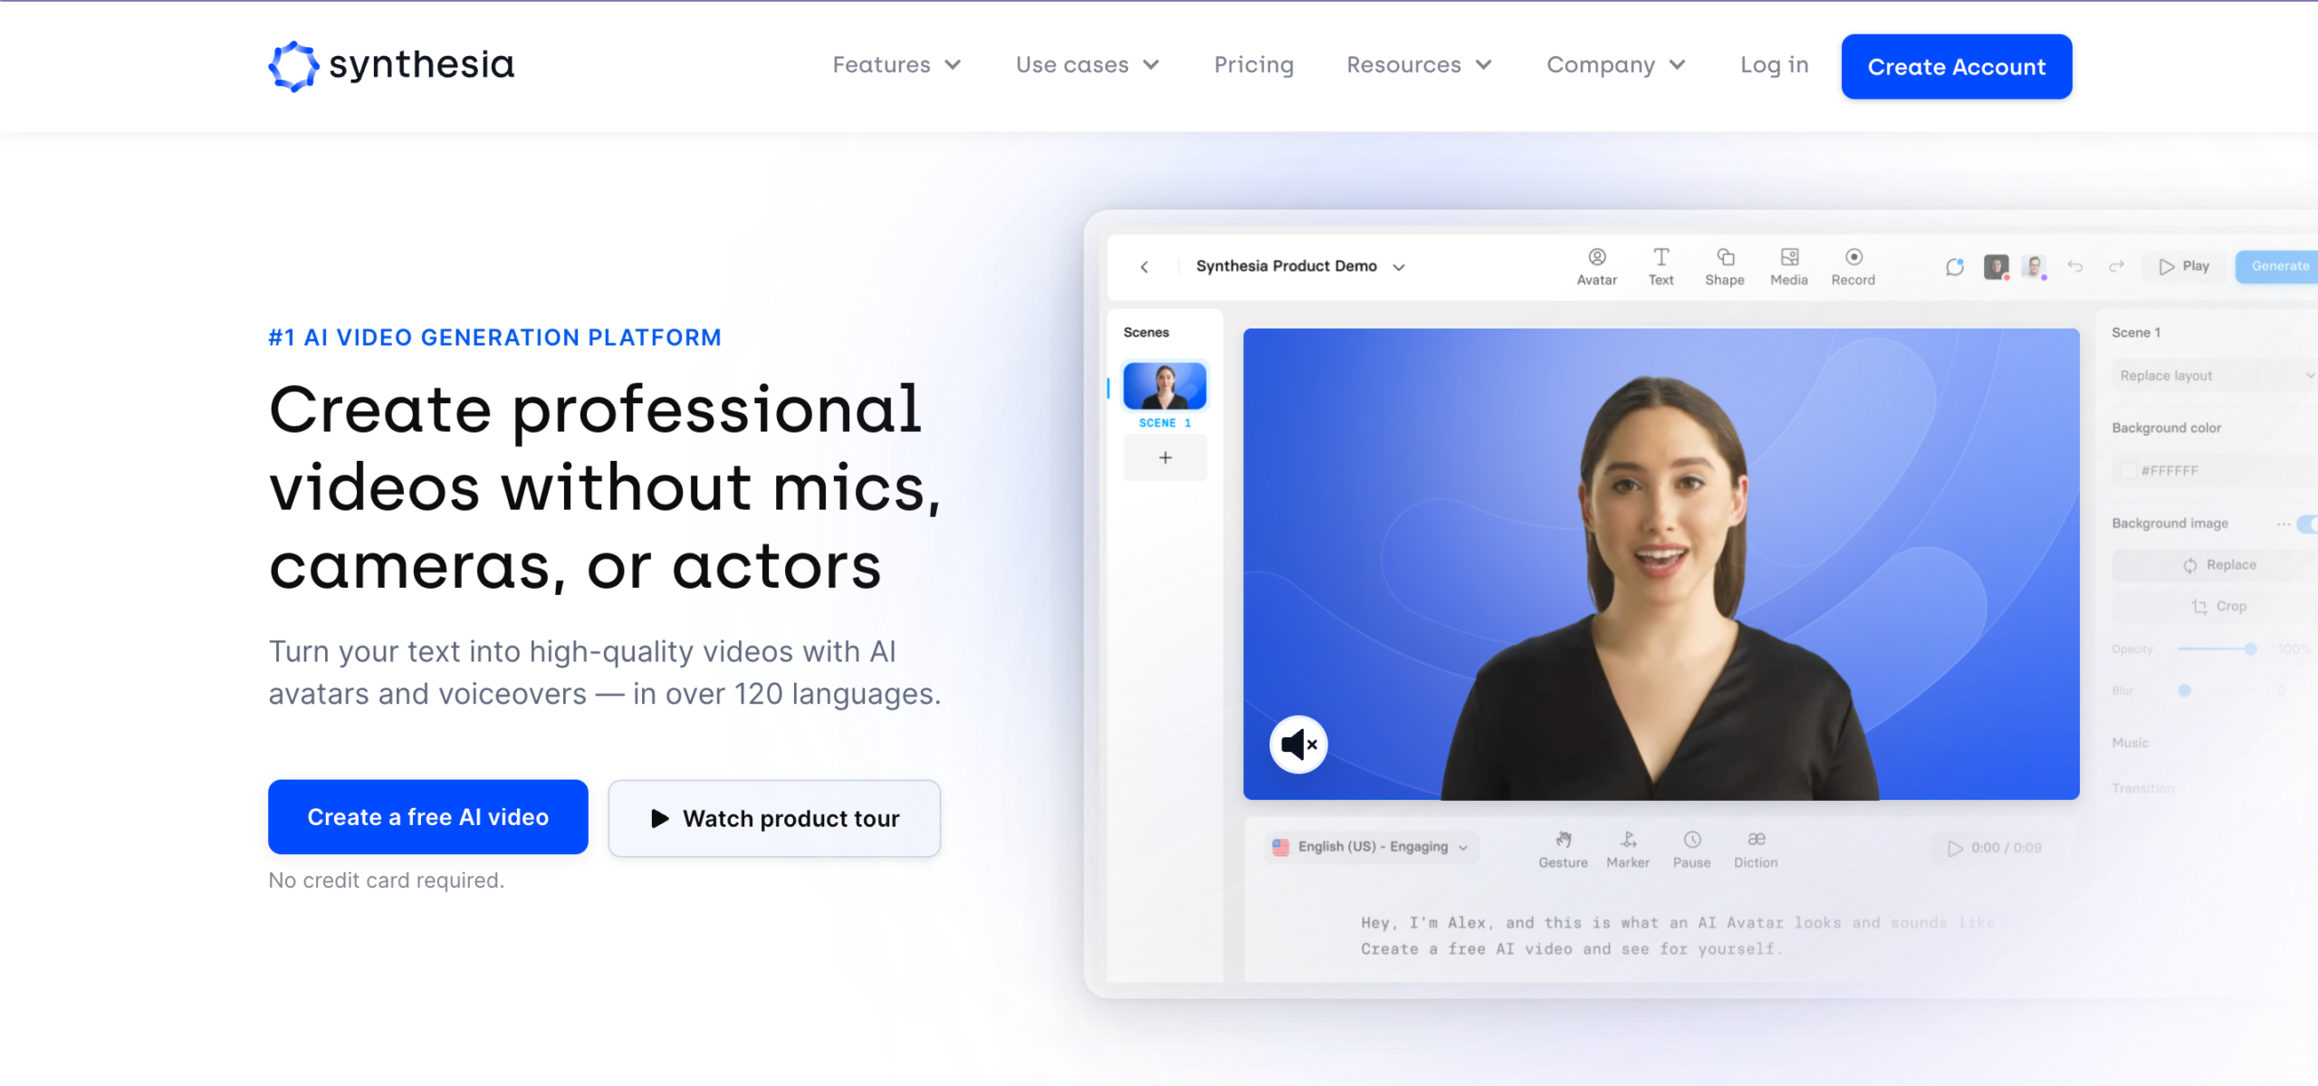Image resolution: width=2318 pixels, height=1086 pixels.
Task: Click the Gesture icon below video
Action: point(1563,841)
